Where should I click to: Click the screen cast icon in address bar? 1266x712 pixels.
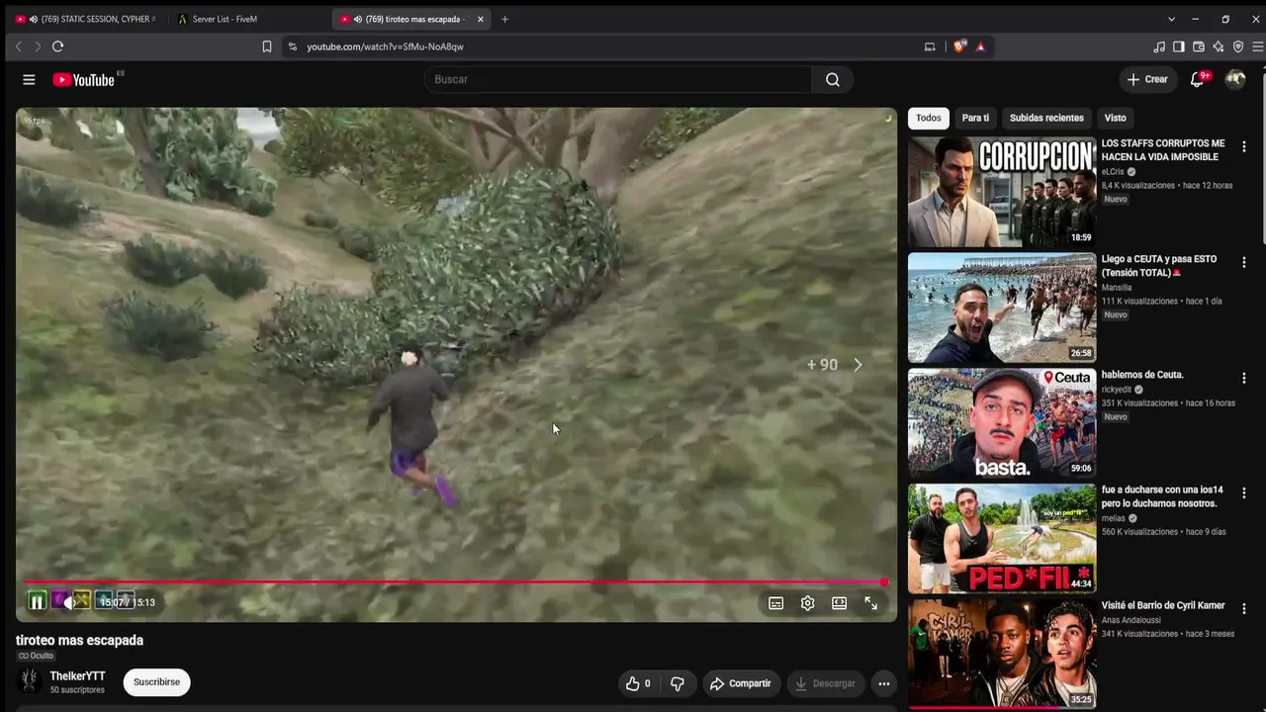coord(930,46)
